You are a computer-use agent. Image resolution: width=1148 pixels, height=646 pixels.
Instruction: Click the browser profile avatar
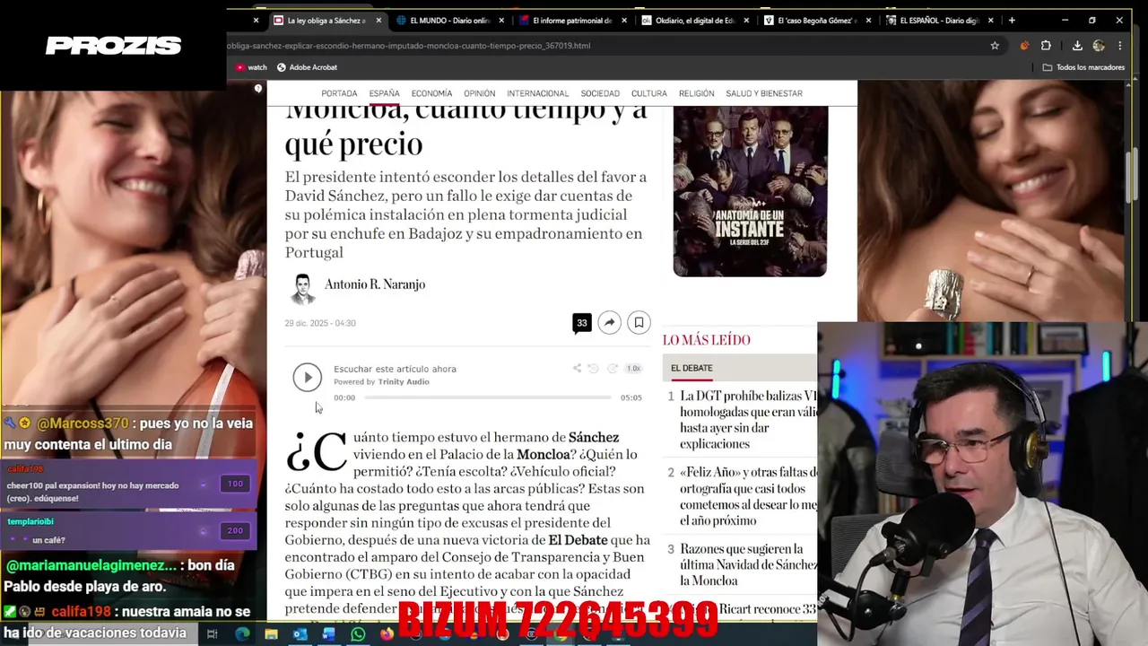pyautogui.click(x=1100, y=46)
